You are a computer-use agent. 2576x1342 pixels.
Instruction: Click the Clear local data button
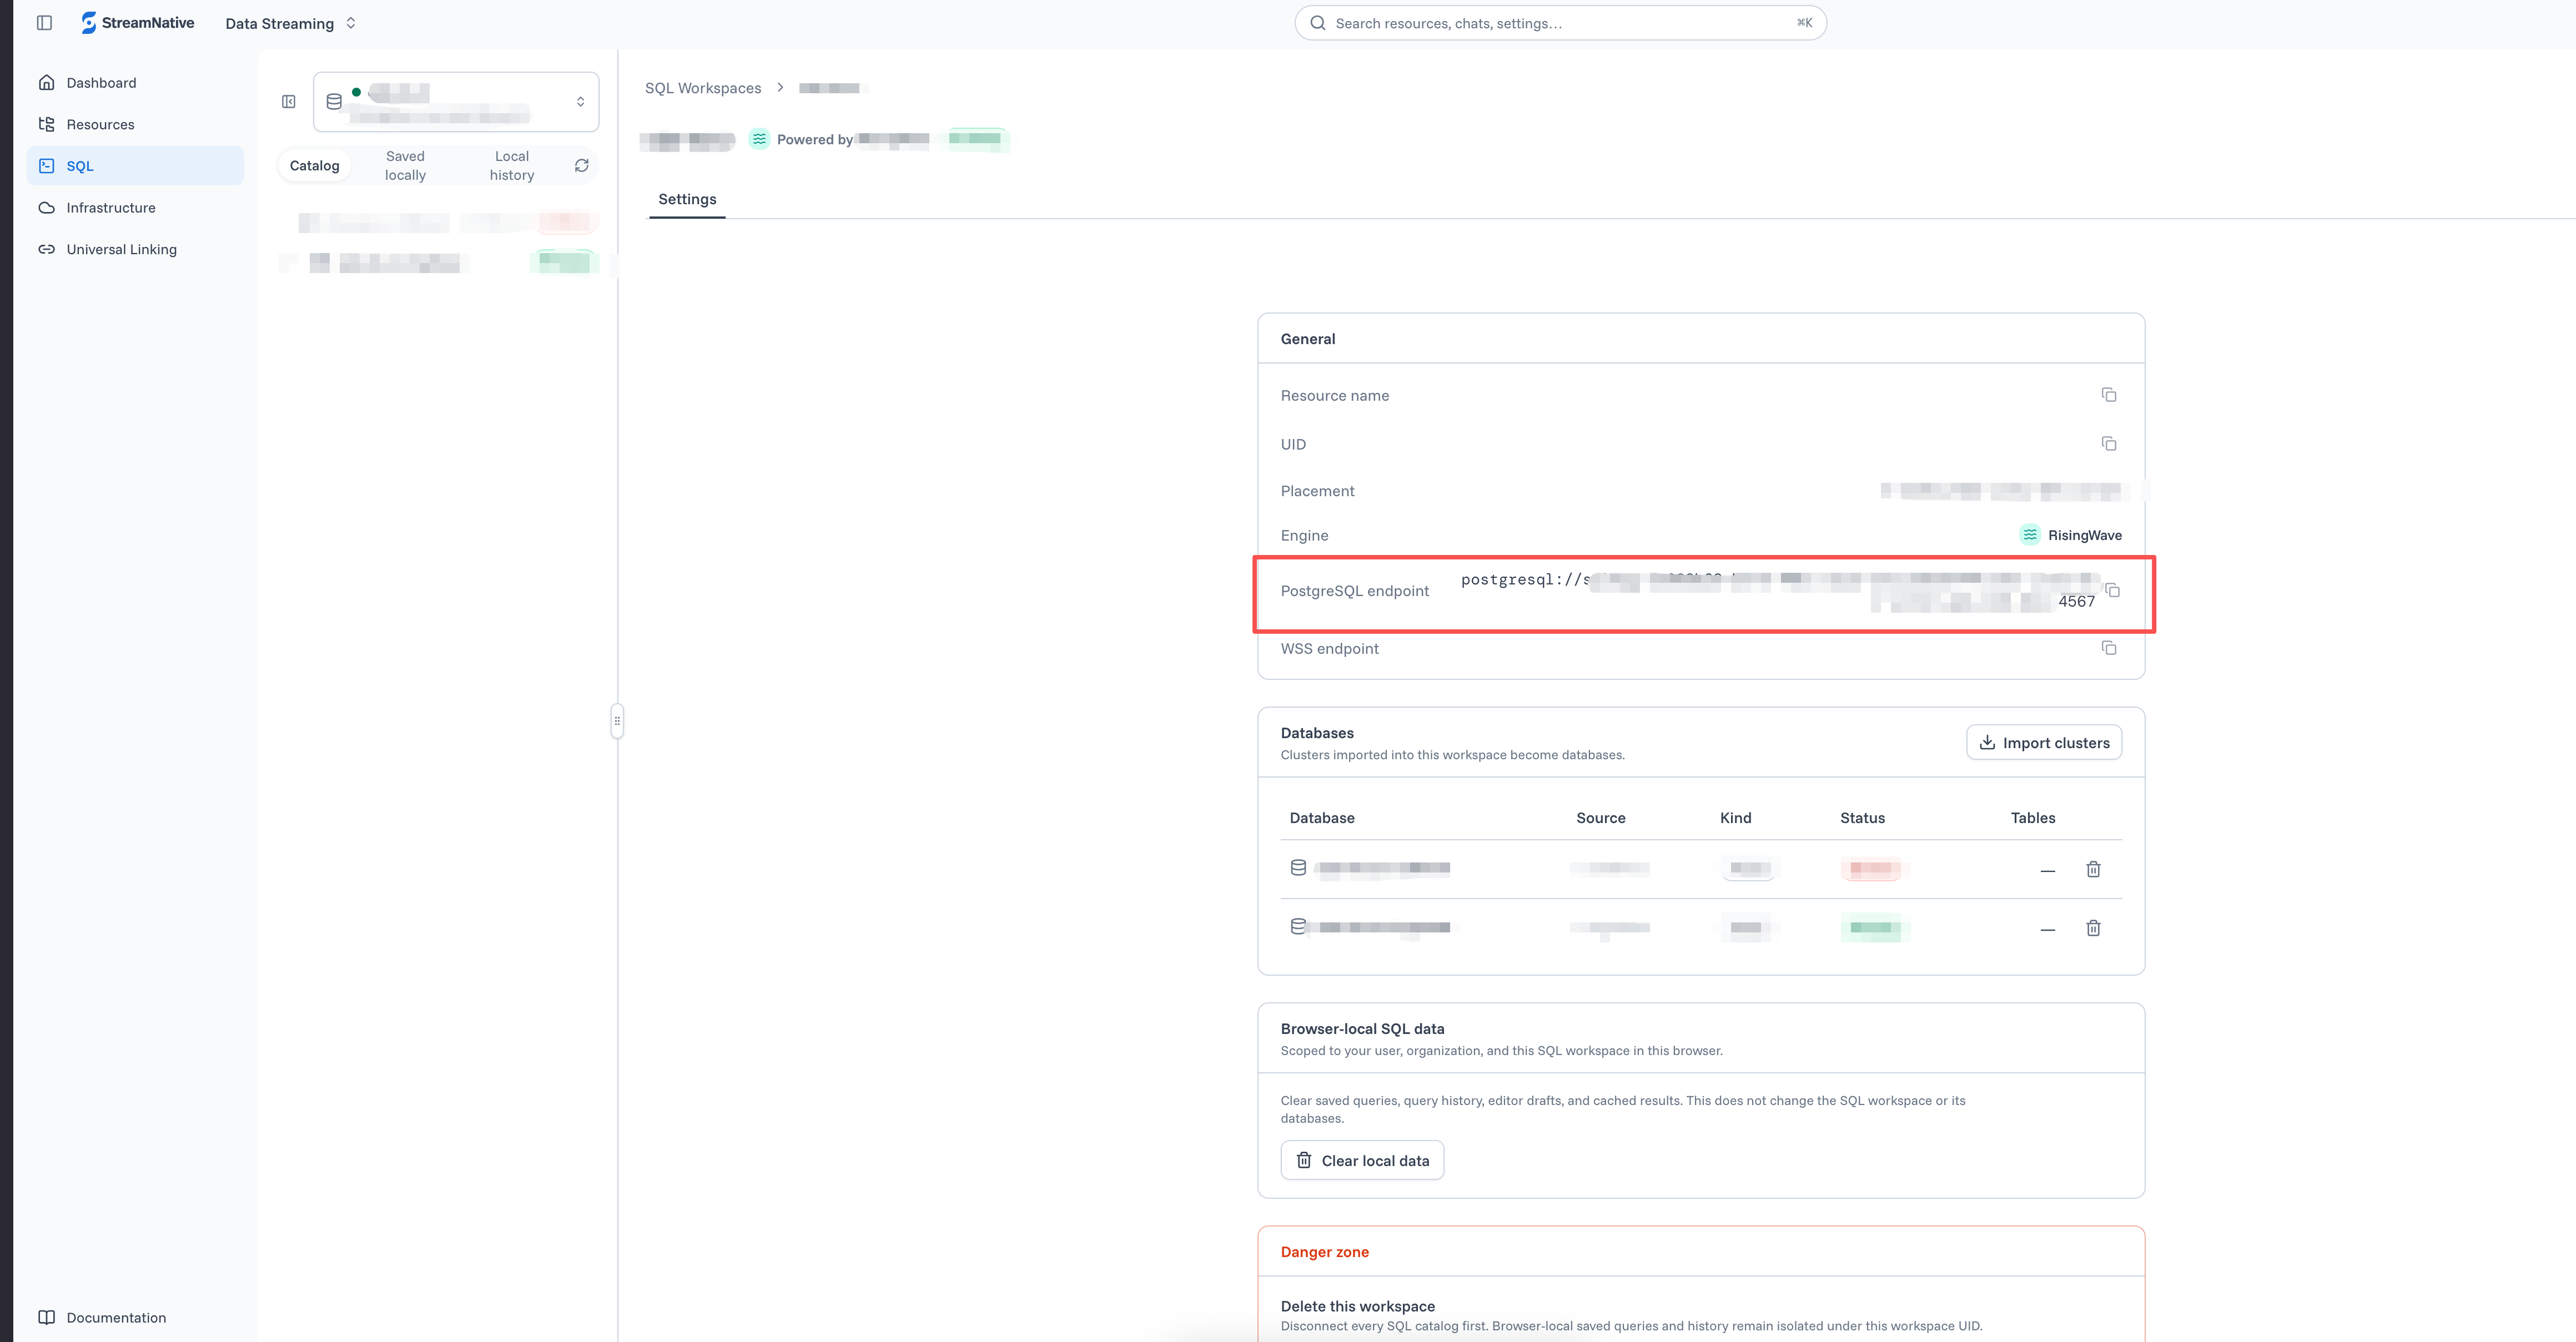[x=1362, y=1161]
